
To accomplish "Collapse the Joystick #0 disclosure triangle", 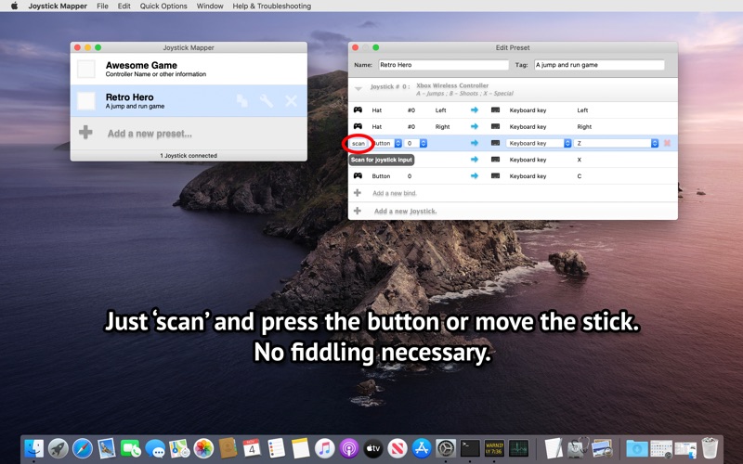I will [x=358, y=88].
